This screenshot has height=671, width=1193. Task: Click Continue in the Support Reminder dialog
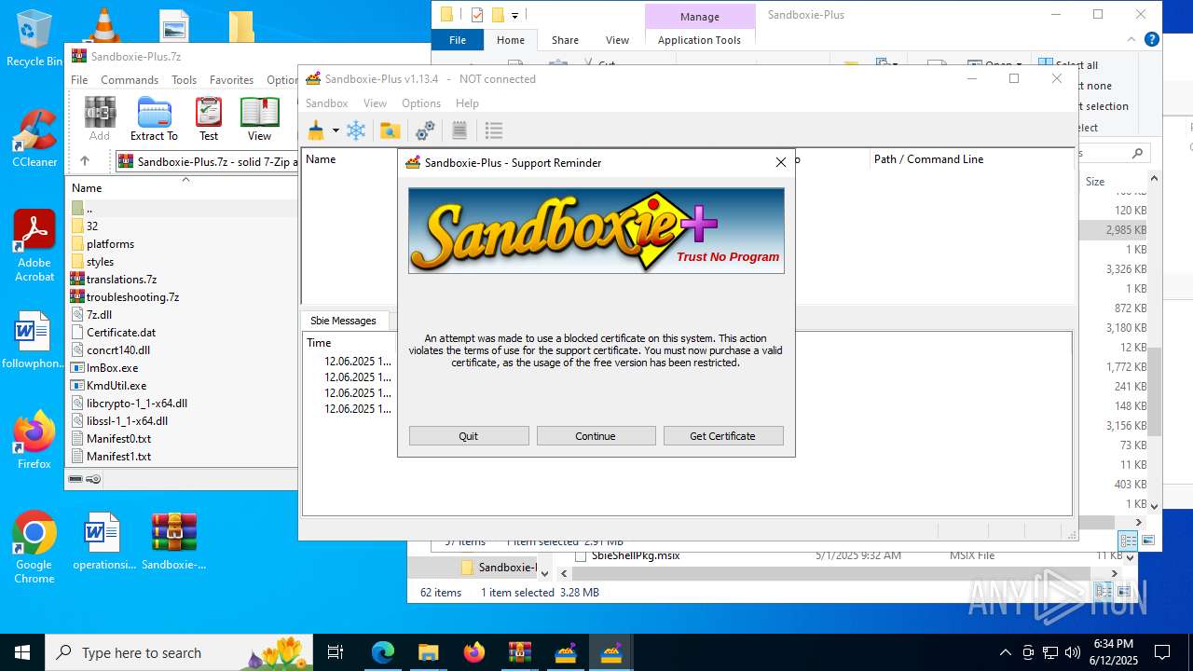click(596, 436)
